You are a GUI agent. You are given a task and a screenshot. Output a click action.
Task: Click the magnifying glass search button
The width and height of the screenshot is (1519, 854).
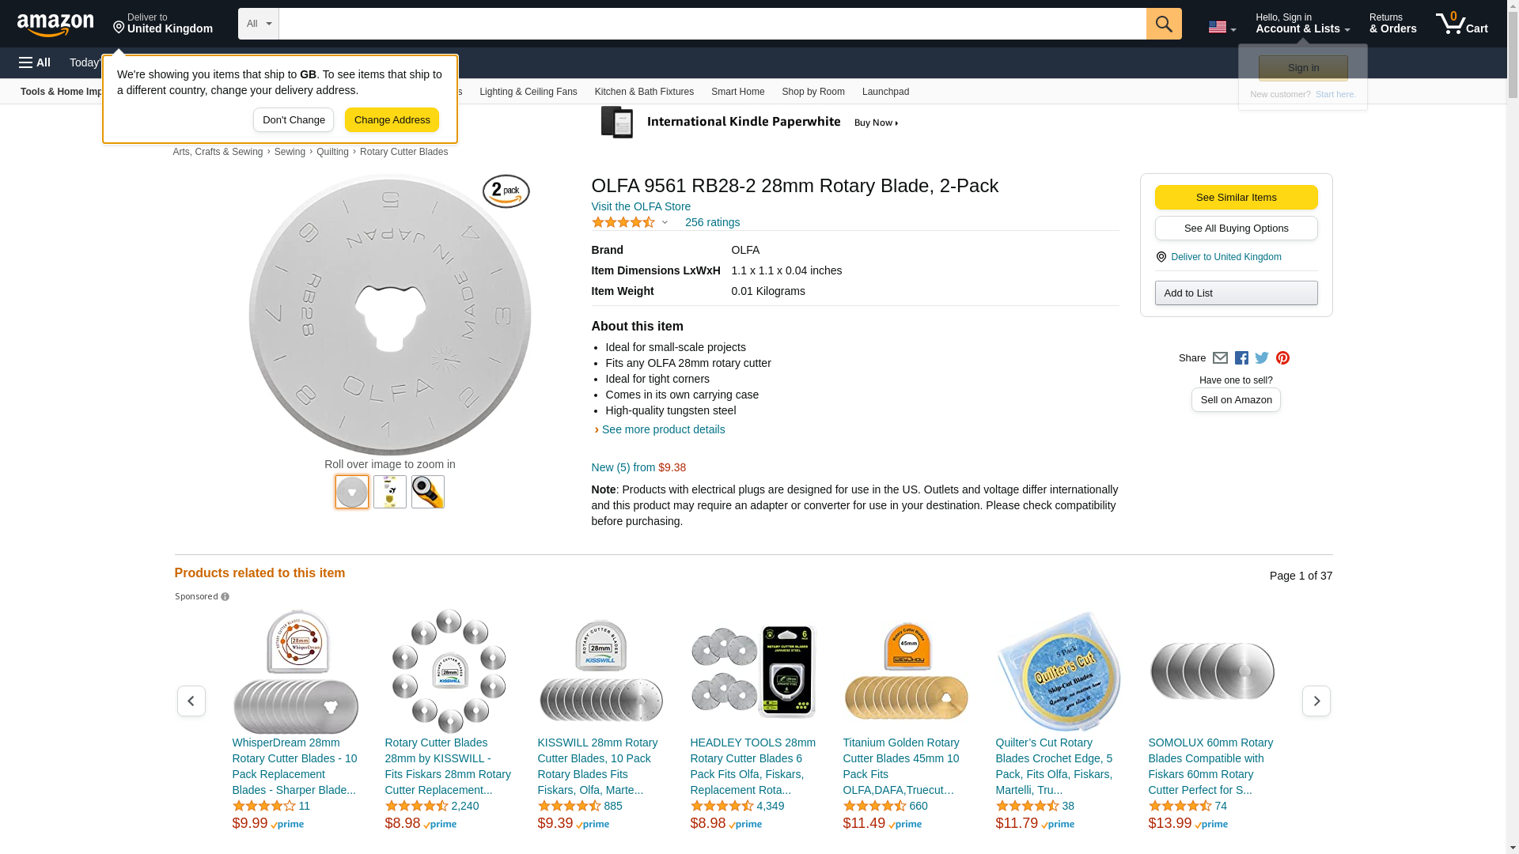point(1163,24)
